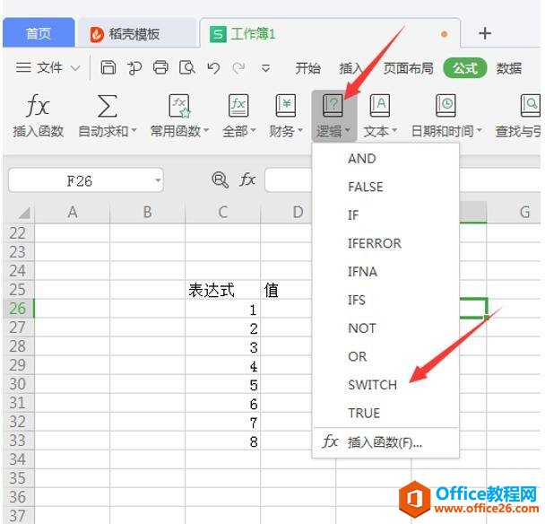Choose IFERROR from the logic menu
This screenshot has height=524, width=545.
[x=385, y=243]
